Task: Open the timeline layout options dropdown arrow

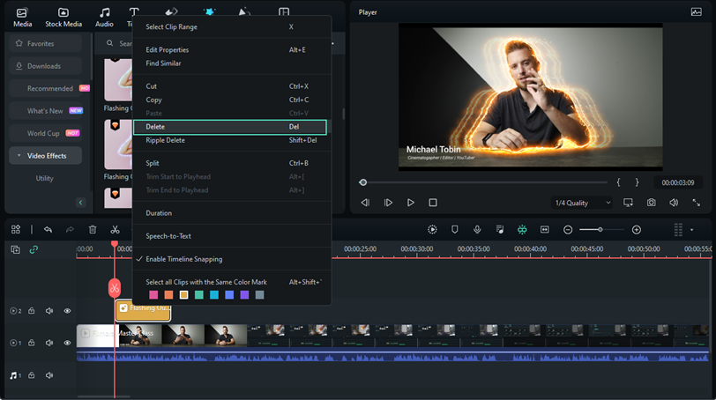Action: [x=692, y=230]
